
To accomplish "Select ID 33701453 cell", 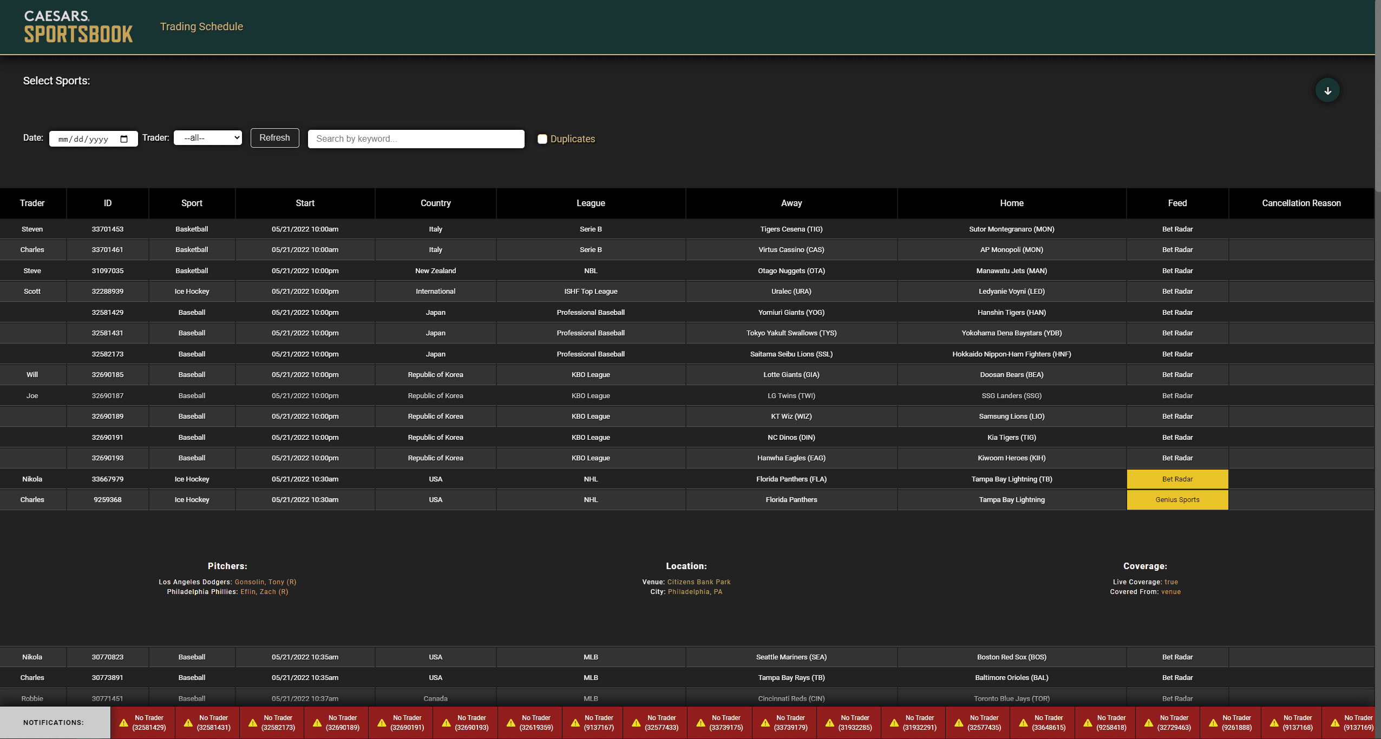I will [108, 229].
